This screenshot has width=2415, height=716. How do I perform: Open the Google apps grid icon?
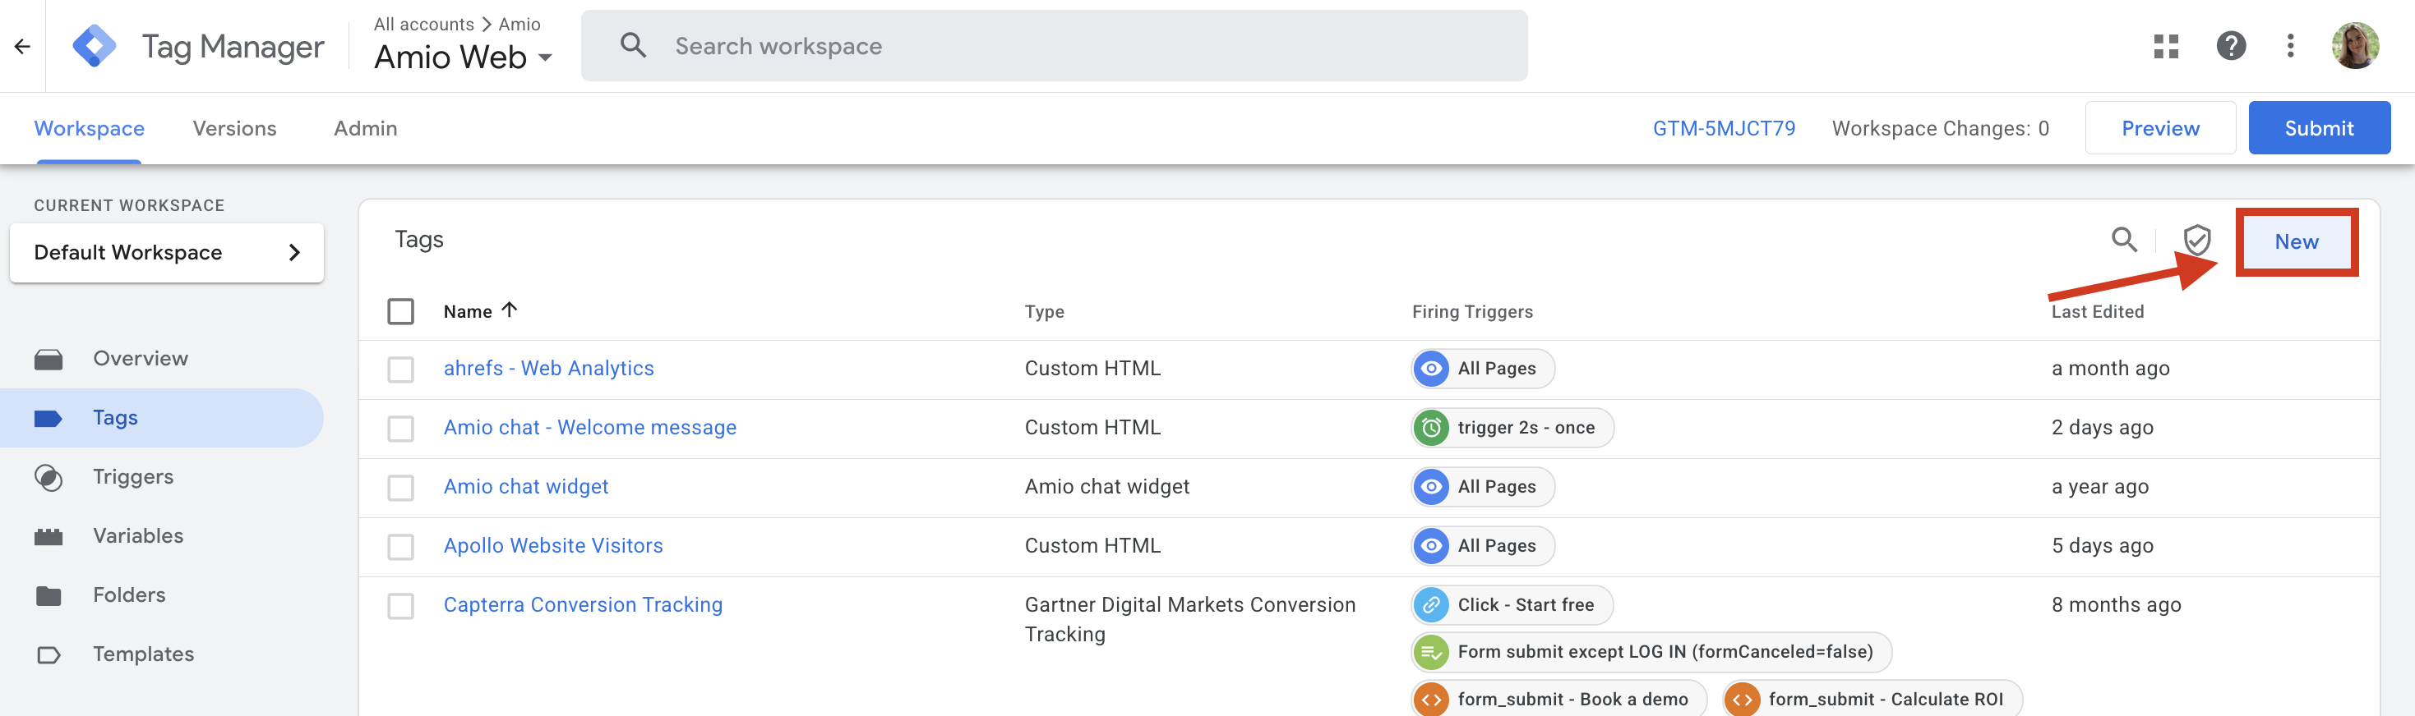[2166, 46]
